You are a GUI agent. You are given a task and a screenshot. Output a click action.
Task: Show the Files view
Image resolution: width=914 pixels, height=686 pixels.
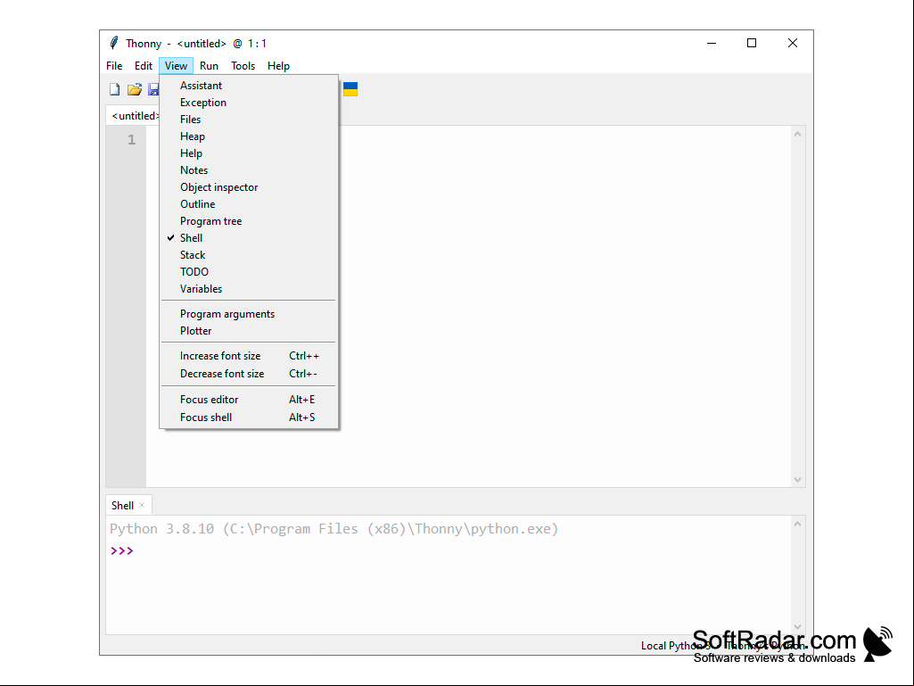coord(249,119)
